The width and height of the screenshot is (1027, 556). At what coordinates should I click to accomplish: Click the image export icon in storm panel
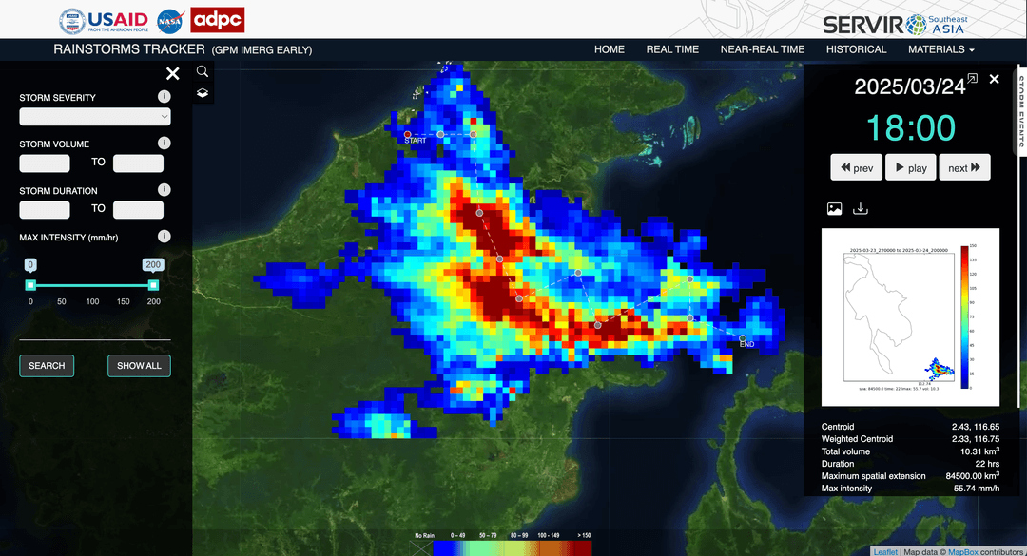(834, 207)
